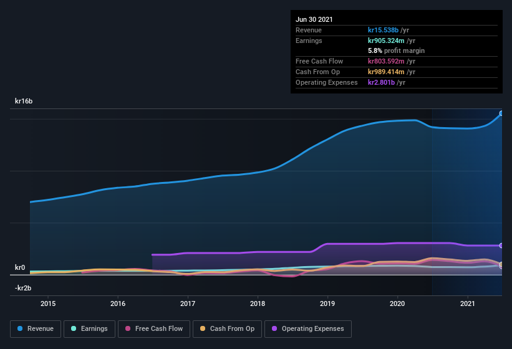
Task: Click the kr989.414m cash from op value
Action: tap(386, 72)
